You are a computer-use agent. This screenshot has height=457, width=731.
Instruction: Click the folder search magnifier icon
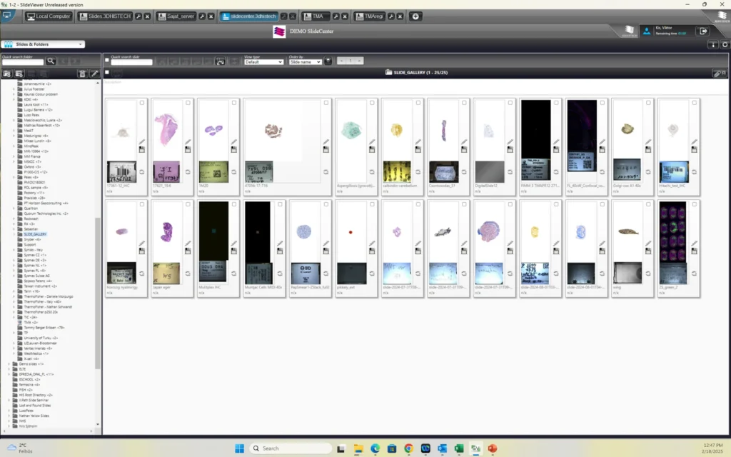tap(51, 61)
